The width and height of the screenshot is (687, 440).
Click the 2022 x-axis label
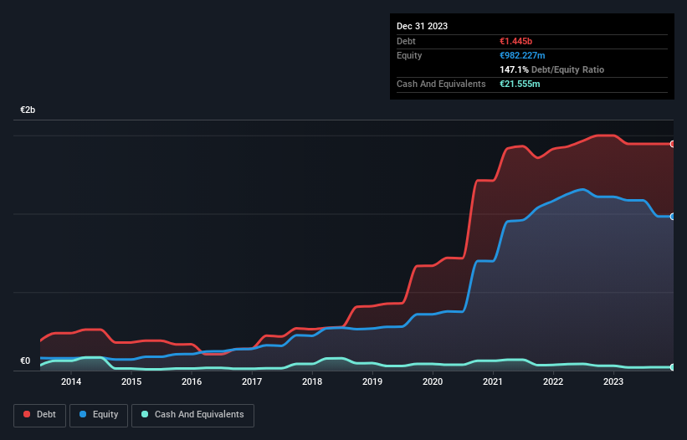coord(553,381)
